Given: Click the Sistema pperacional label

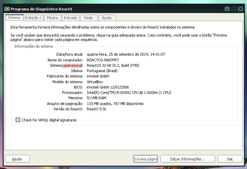Looking at the screenshot, I should pos(66,65).
